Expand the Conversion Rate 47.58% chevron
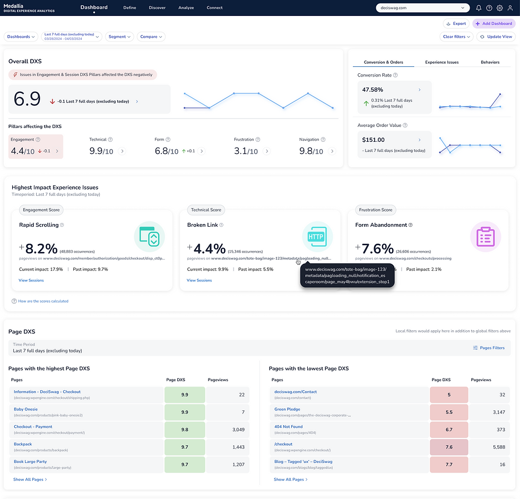 click(420, 90)
